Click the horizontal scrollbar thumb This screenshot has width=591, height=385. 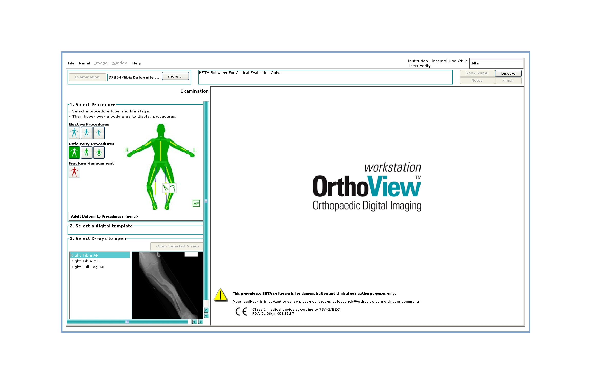pos(127,322)
